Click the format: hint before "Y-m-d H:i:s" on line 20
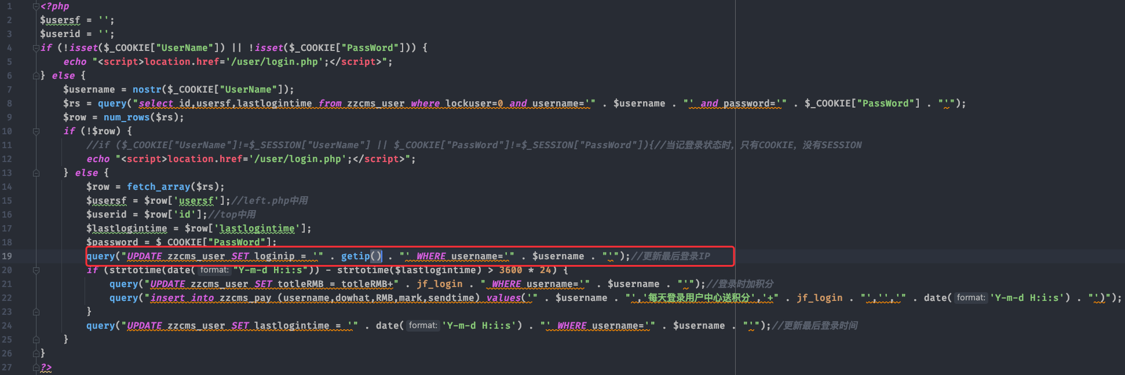Viewport: 1125px width, 375px height. pos(214,270)
